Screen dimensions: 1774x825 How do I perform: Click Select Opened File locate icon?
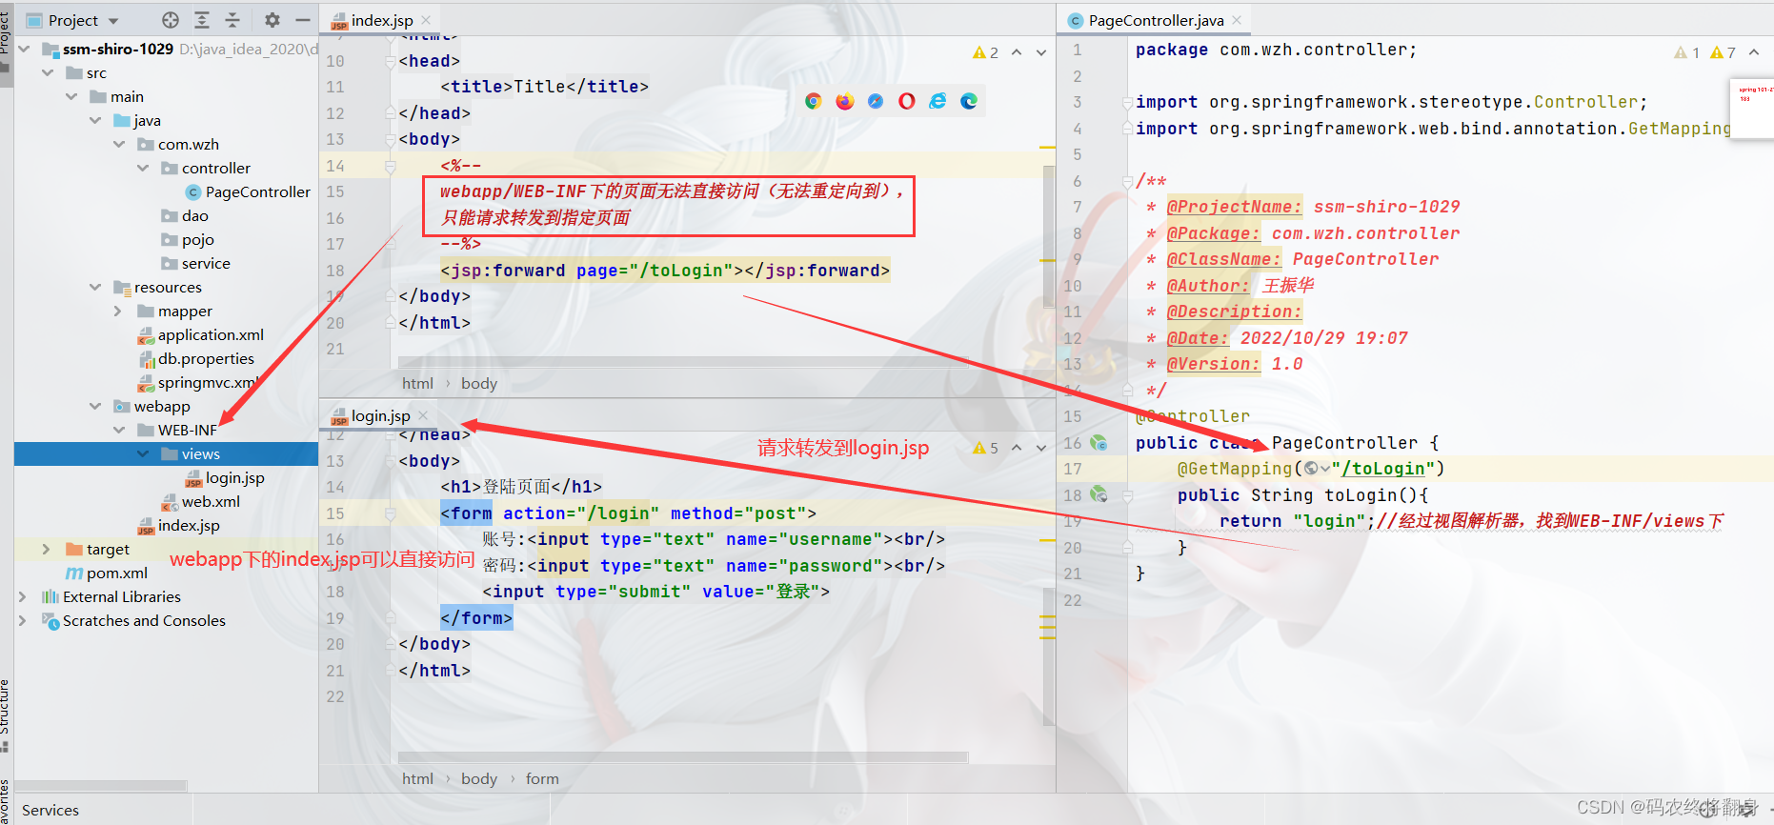171,20
